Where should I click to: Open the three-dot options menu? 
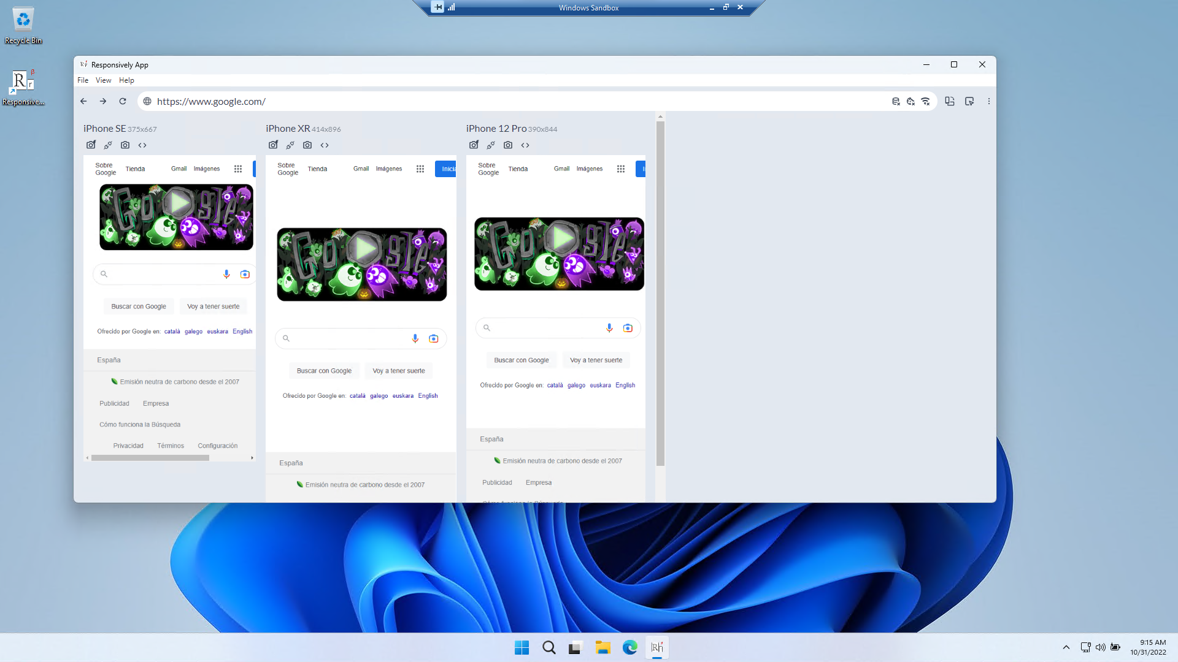[989, 102]
